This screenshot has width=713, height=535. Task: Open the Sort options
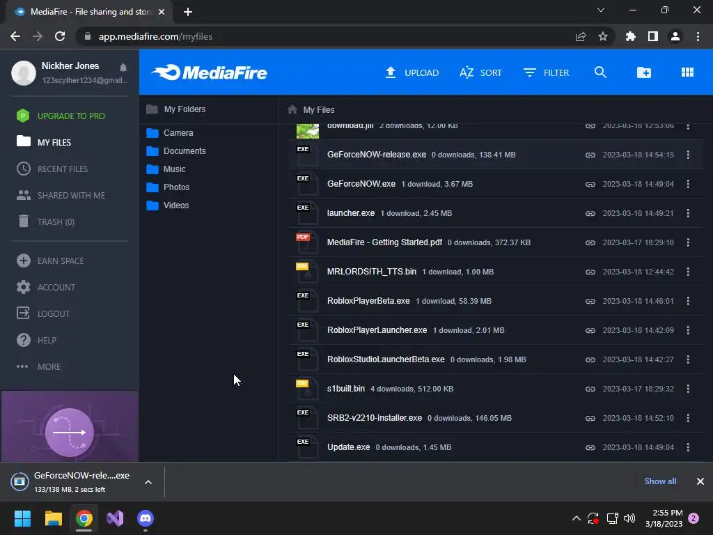480,72
